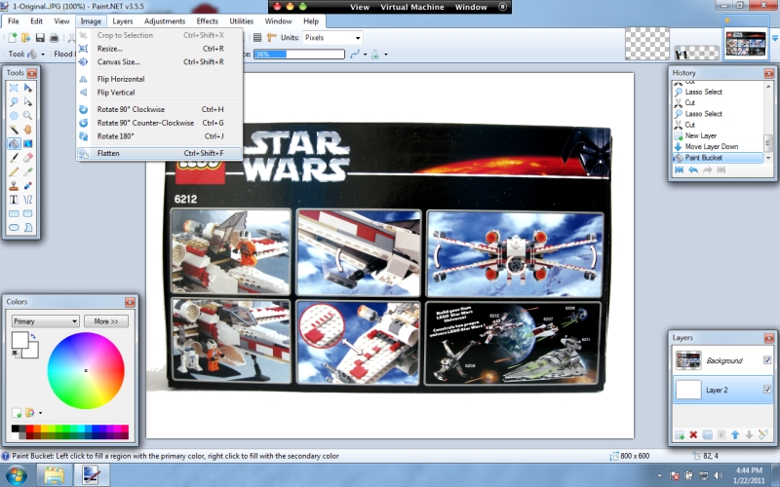Click the Undo arrow in History panel
The width and height of the screenshot is (780, 487).
[x=693, y=169]
